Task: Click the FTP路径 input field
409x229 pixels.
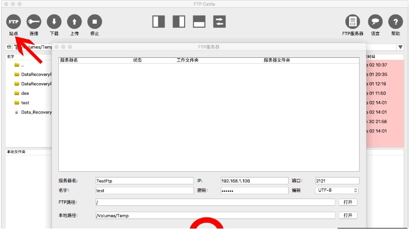Action: click(215, 202)
